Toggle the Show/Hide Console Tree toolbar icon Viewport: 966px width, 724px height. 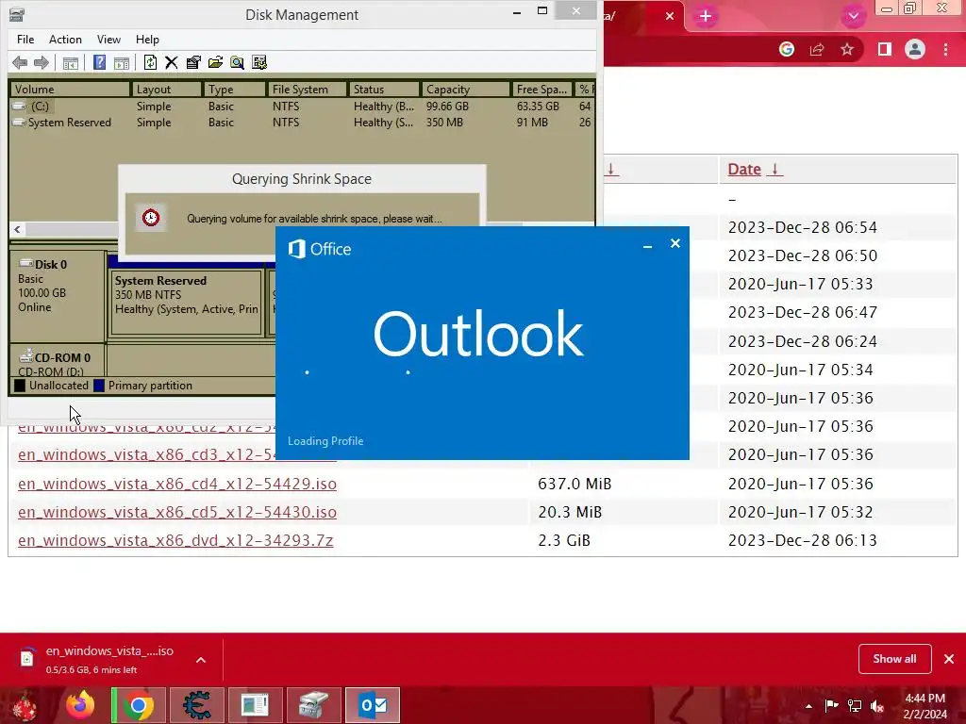(70, 62)
